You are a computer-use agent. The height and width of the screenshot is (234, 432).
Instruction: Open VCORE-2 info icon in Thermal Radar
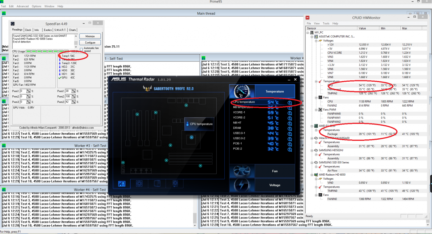[x=290, y=118]
